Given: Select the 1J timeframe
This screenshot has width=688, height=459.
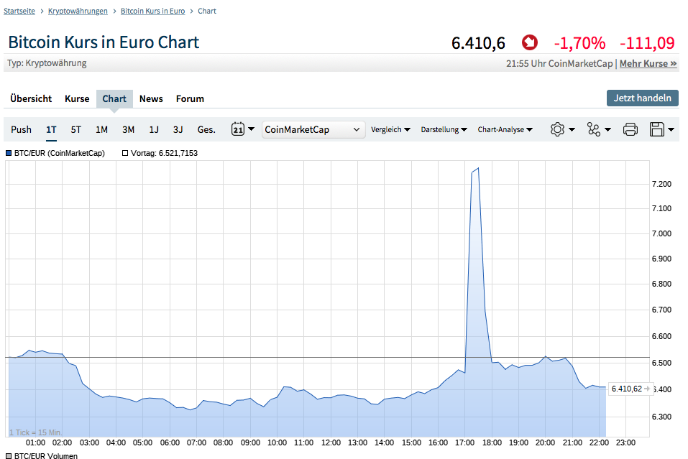Looking at the screenshot, I should click(x=154, y=130).
